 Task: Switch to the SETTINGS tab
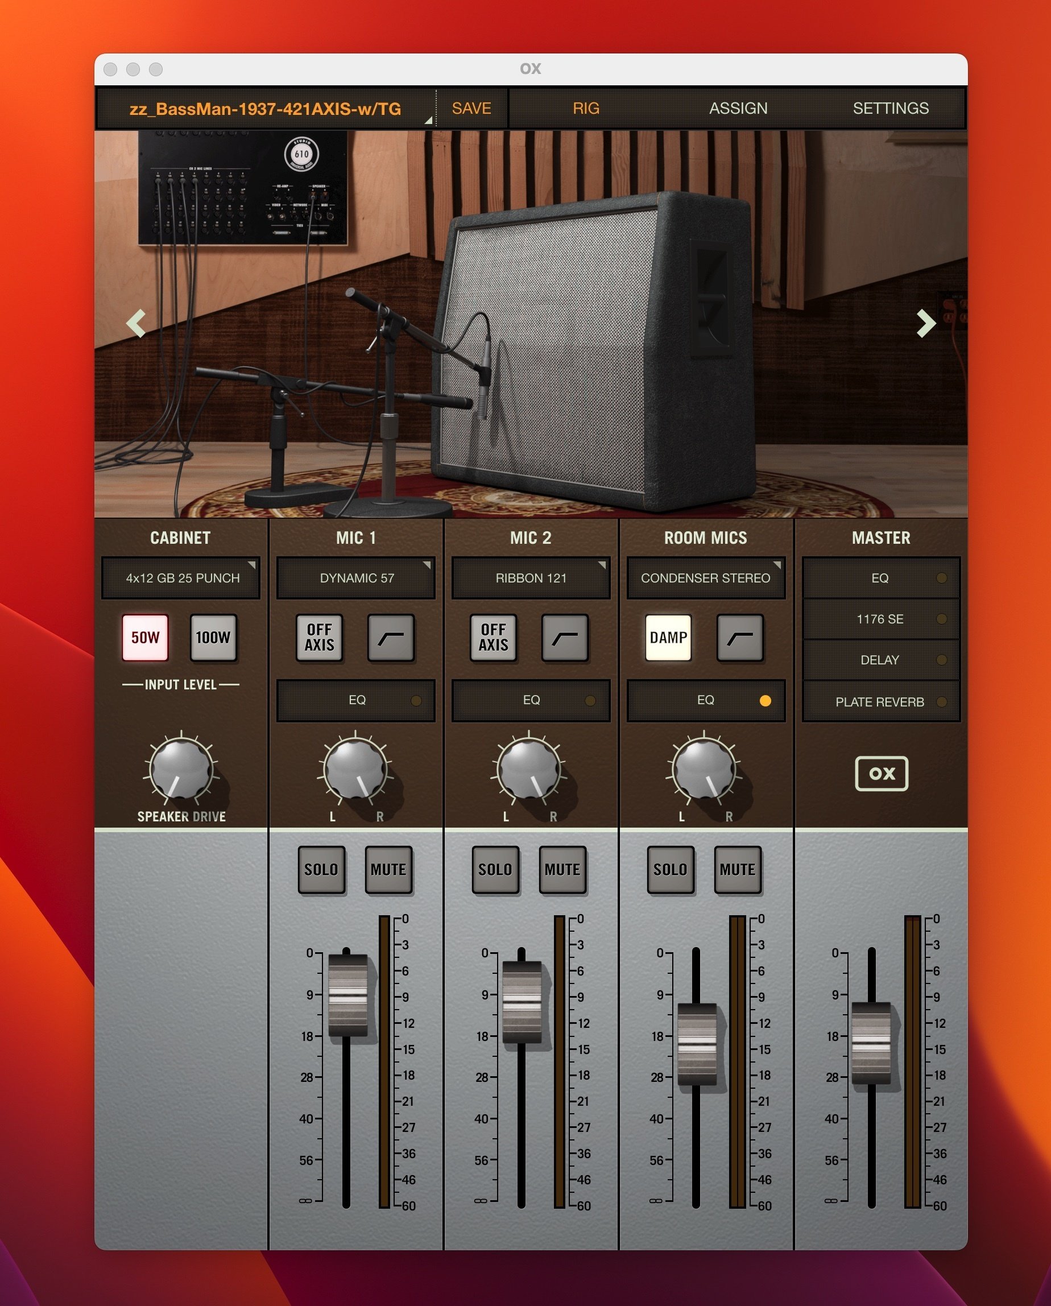pos(891,109)
